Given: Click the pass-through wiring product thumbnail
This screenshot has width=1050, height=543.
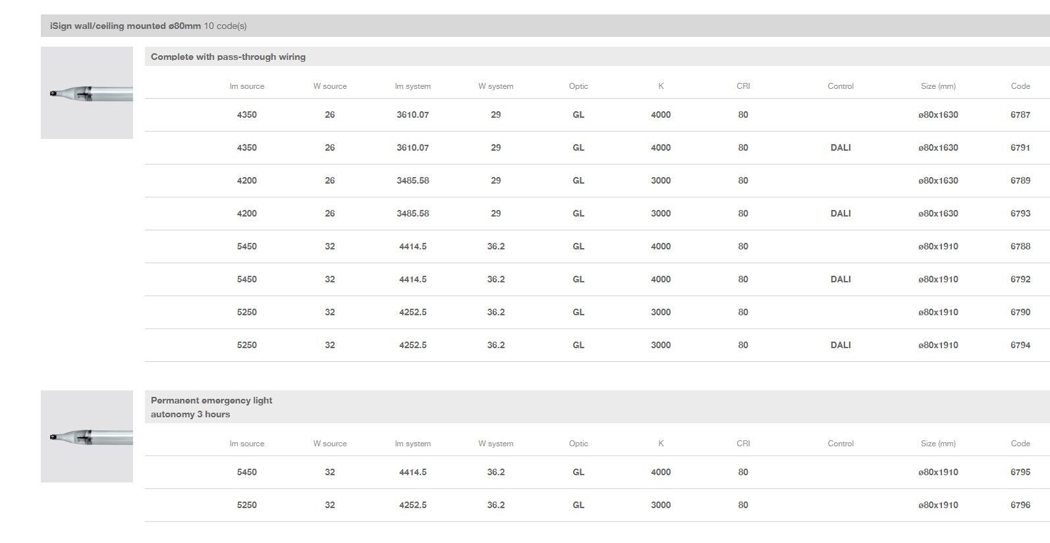Looking at the screenshot, I should coord(87,93).
